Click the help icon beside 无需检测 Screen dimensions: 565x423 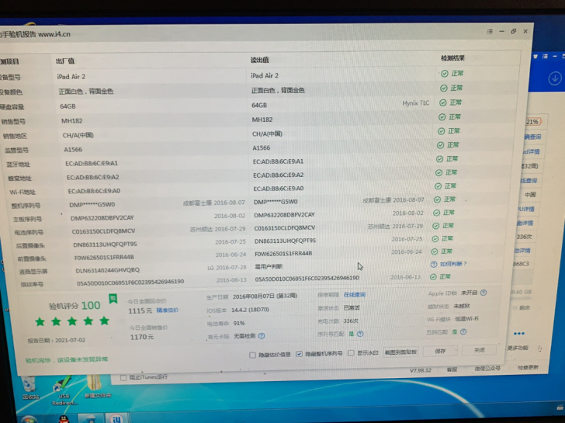[x=262, y=336]
